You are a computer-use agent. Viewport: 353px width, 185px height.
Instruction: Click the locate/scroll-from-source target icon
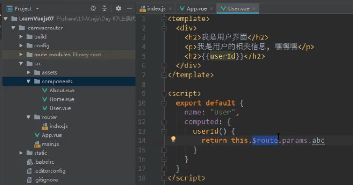93,8
